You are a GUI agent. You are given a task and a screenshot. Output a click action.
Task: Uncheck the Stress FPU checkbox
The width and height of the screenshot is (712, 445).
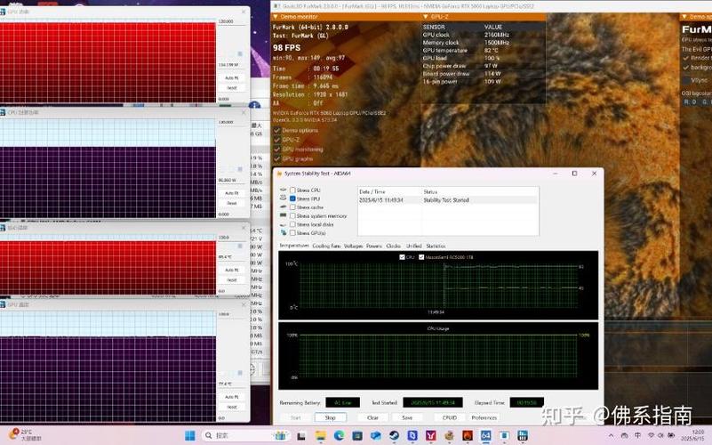pyautogui.click(x=292, y=198)
